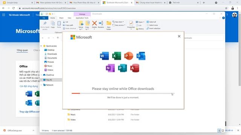Image resolution: width=241 pixels, height=135 pixels.
Task: Open the Microsoft apps grid launcher
Action: 4,15
